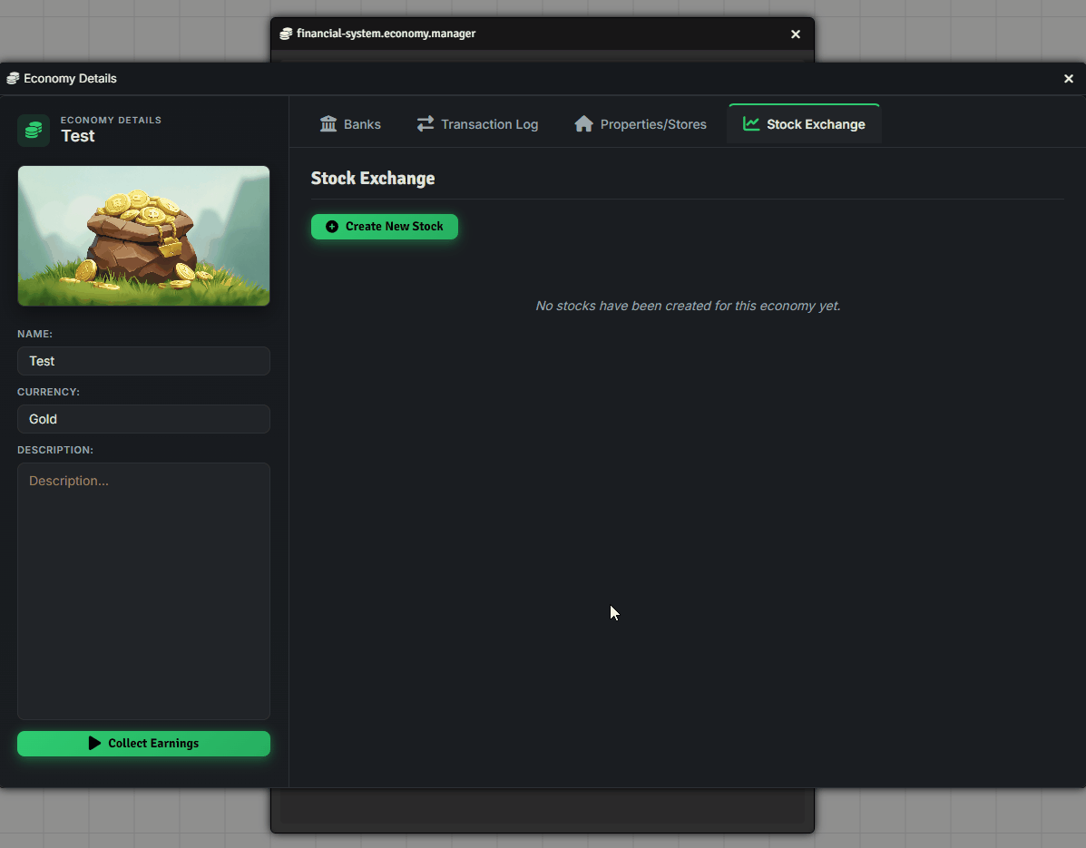Create a new stock
The height and width of the screenshot is (848, 1086).
click(385, 227)
